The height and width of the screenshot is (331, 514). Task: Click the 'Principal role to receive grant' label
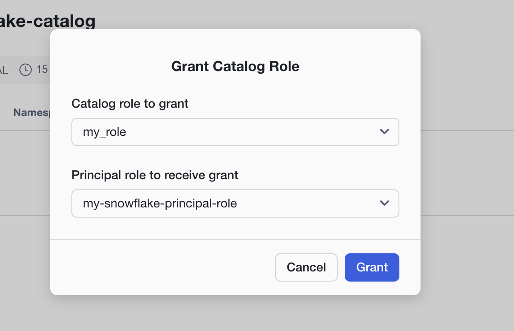(155, 175)
